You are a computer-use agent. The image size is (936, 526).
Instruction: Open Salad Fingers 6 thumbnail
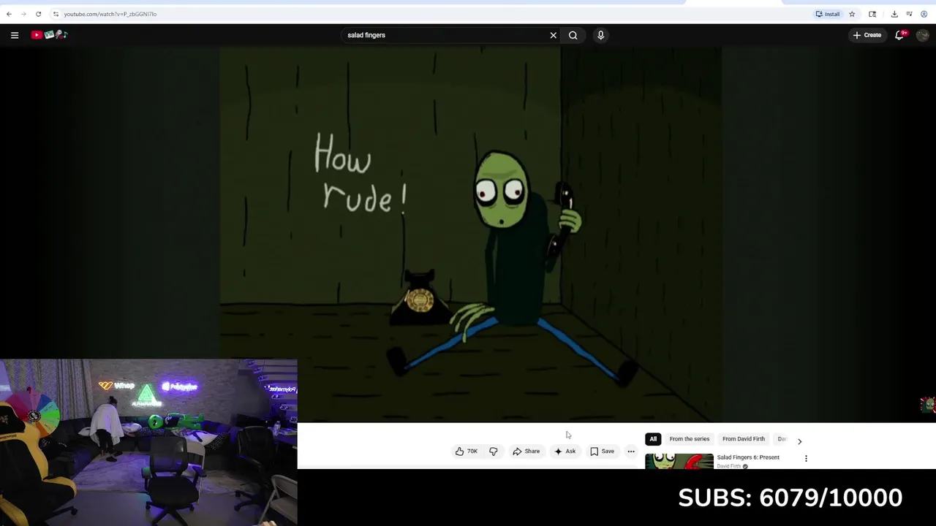tap(679, 461)
